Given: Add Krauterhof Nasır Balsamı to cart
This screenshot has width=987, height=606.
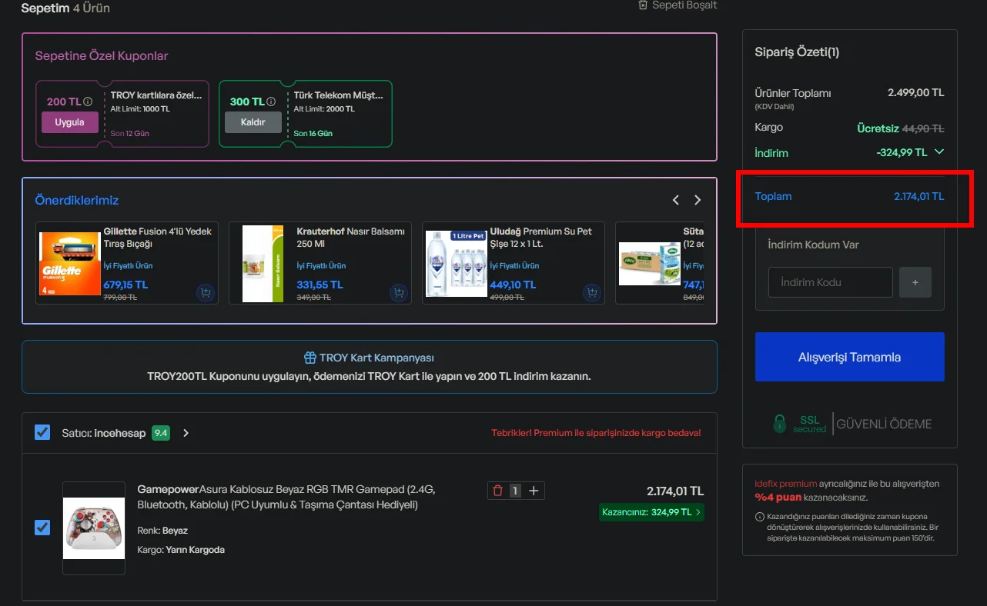Looking at the screenshot, I should (x=398, y=293).
